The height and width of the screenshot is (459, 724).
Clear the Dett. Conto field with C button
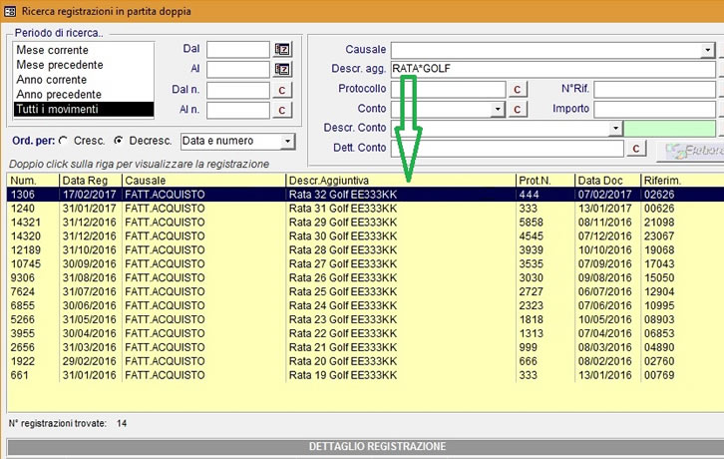click(636, 149)
